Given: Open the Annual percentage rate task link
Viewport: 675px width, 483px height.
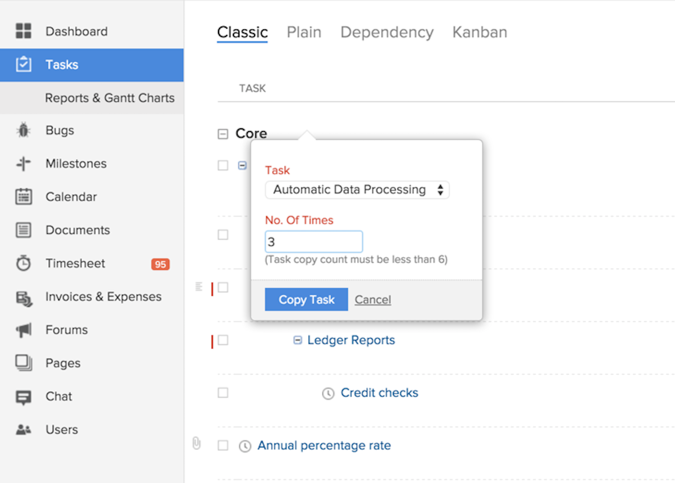Looking at the screenshot, I should tap(324, 445).
